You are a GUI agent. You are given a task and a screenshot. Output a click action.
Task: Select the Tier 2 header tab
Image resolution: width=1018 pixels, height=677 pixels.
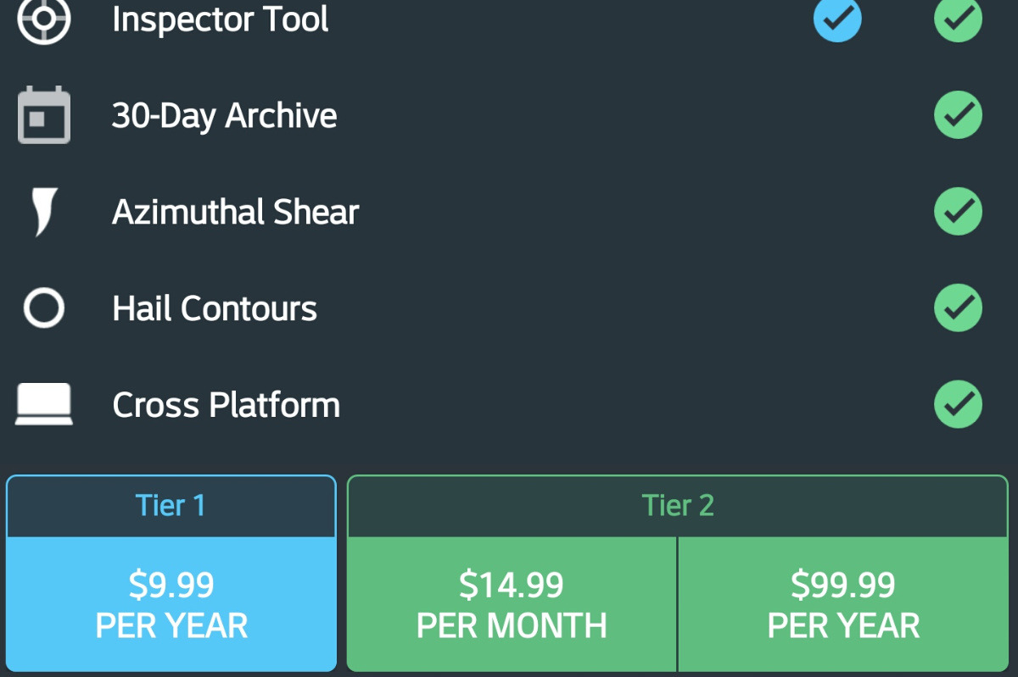(x=678, y=506)
